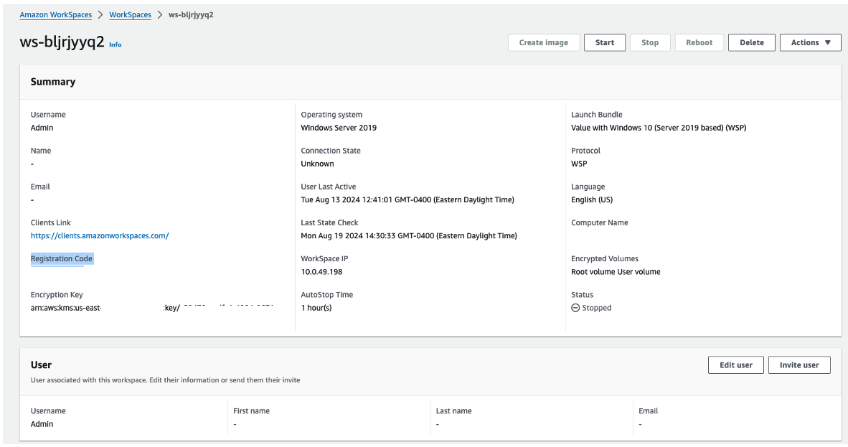The width and height of the screenshot is (848, 447).
Task: Click the Encrypted Volumes label
Action: [x=605, y=259]
